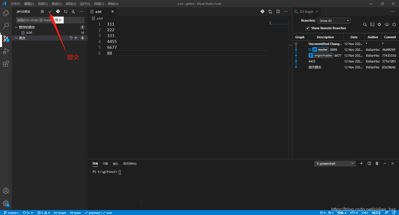Open more actions in Git Graph group

pyautogui.click(x=393, y=12)
